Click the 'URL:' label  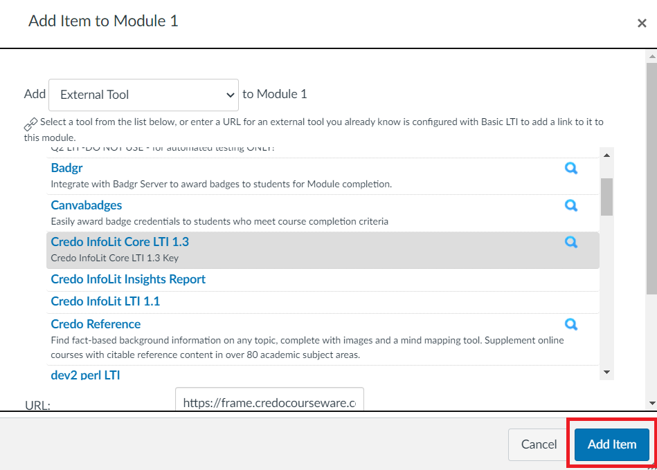tap(37, 405)
